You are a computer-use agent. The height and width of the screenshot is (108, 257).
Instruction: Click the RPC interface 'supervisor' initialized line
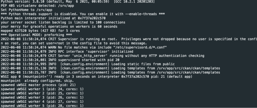pos(67,52)
